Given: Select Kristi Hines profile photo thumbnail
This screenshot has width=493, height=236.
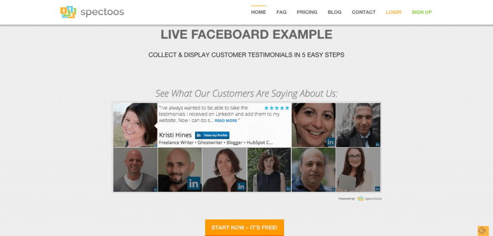Looking at the screenshot, I should pyautogui.click(x=135, y=125).
